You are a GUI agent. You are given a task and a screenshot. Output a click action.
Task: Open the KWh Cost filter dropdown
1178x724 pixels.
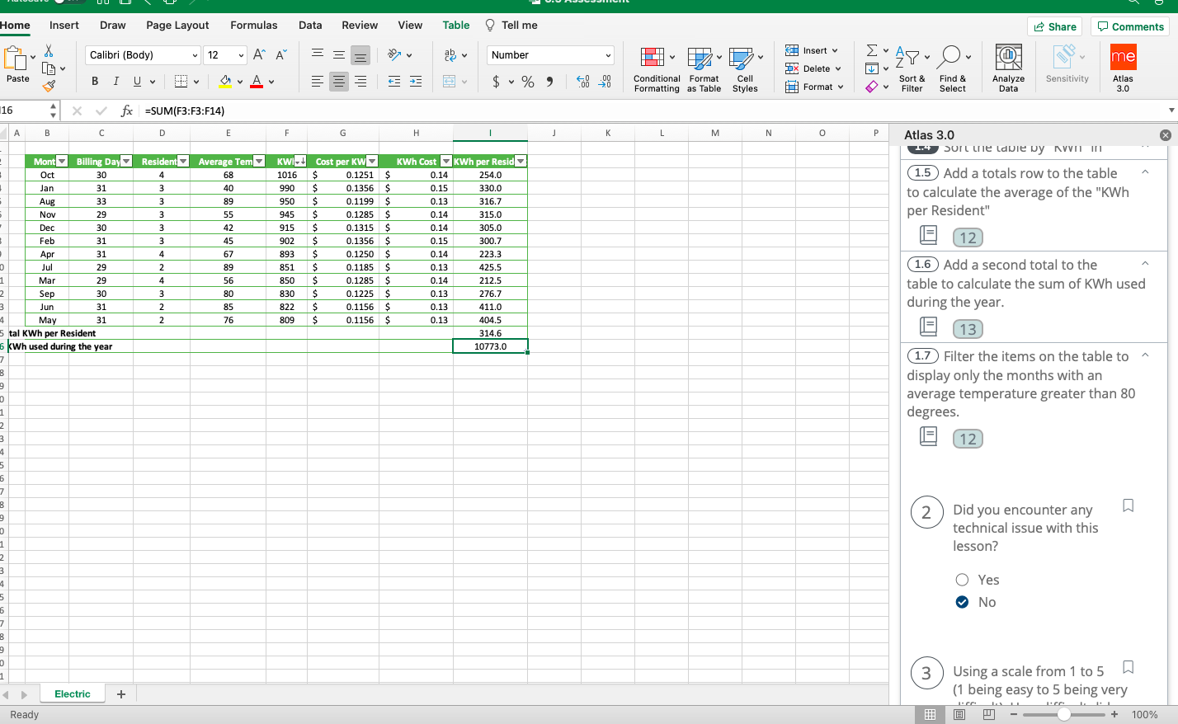pos(446,162)
